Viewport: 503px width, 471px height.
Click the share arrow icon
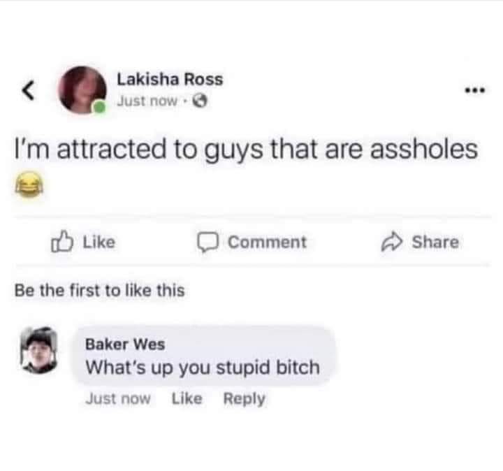[x=391, y=242]
